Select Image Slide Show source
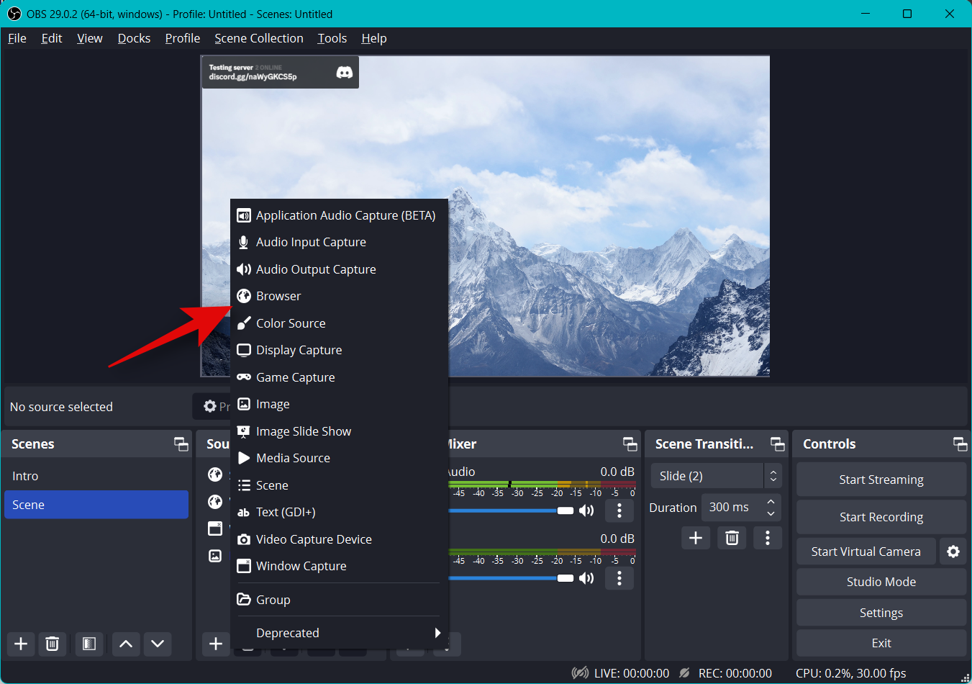The height and width of the screenshot is (684, 972). pos(339,431)
